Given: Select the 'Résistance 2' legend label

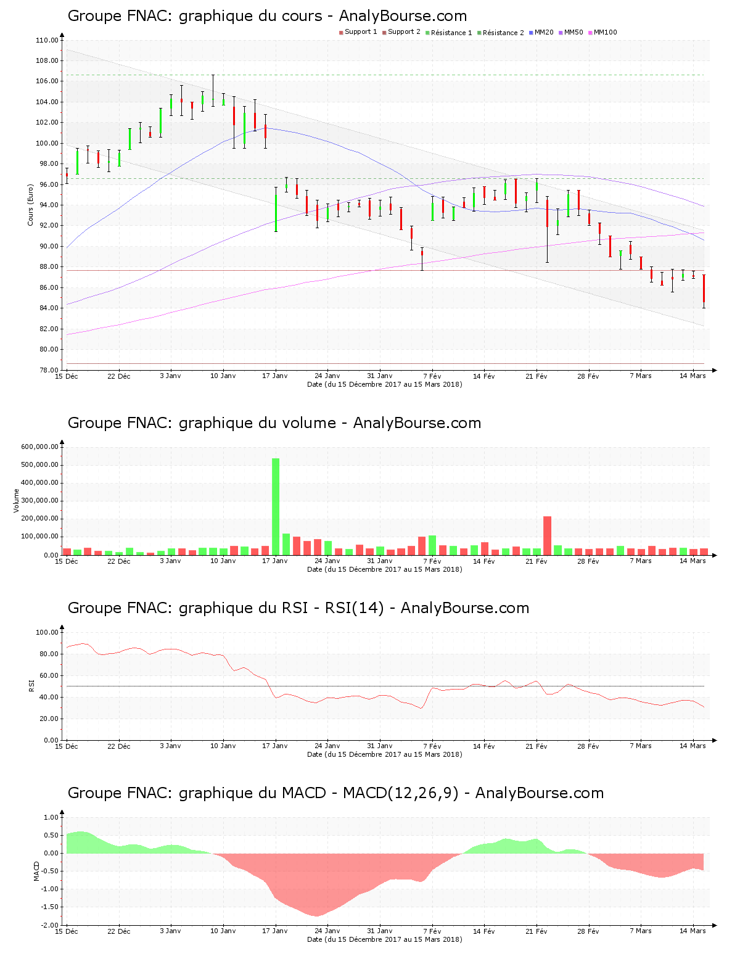Looking at the screenshot, I should point(503,33).
